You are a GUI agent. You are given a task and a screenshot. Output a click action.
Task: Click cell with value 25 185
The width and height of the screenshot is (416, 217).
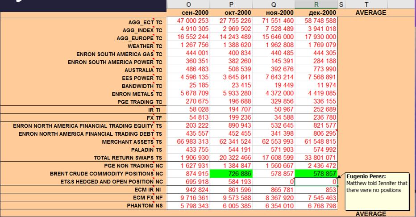pyautogui.click(x=188, y=85)
